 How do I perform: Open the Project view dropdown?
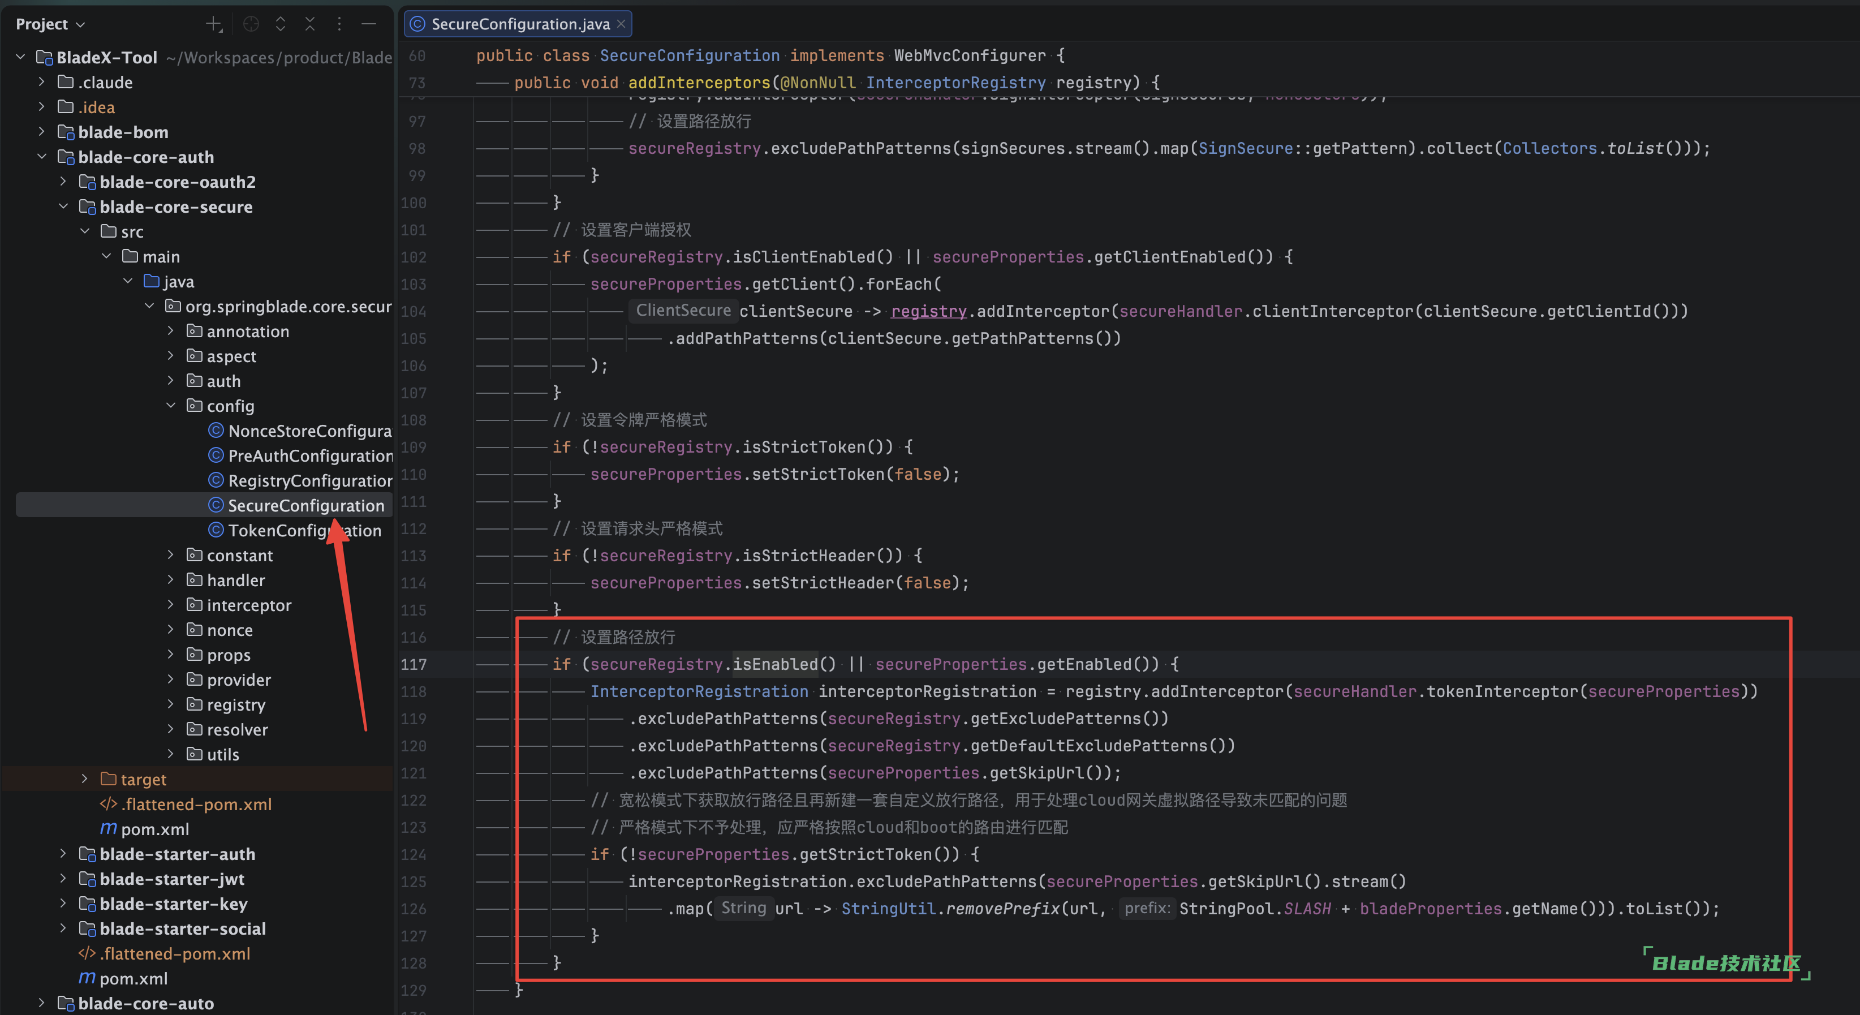[x=50, y=24]
